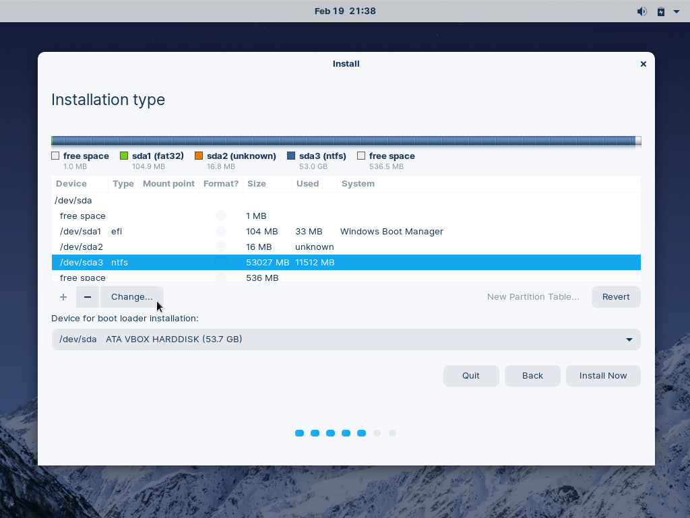Toggle Format? for the /dev/sda1 efi partition
This screenshot has height=518, width=690.
pos(221,230)
